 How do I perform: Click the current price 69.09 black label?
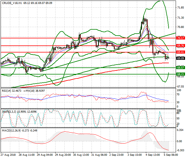(180, 58)
